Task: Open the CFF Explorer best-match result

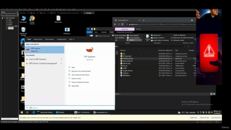Action: point(44,50)
